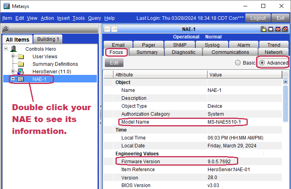
Task: Click the Object Type value Device
Action: pyautogui.click(x=215, y=106)
